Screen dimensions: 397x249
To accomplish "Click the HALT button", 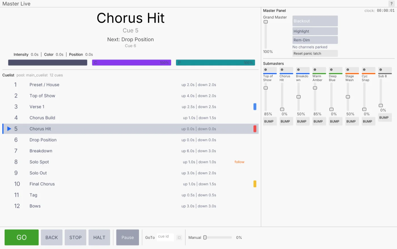I will click(99, 237).
